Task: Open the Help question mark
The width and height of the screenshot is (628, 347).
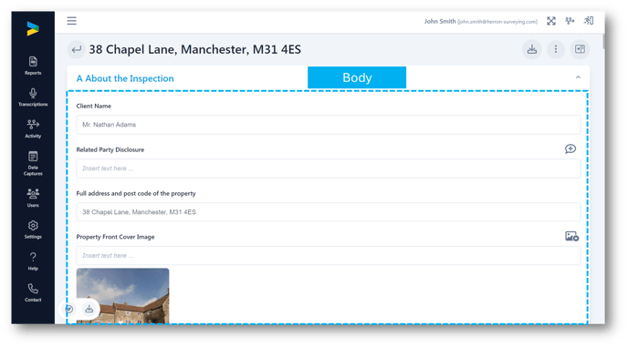Action: coord(33,261)
